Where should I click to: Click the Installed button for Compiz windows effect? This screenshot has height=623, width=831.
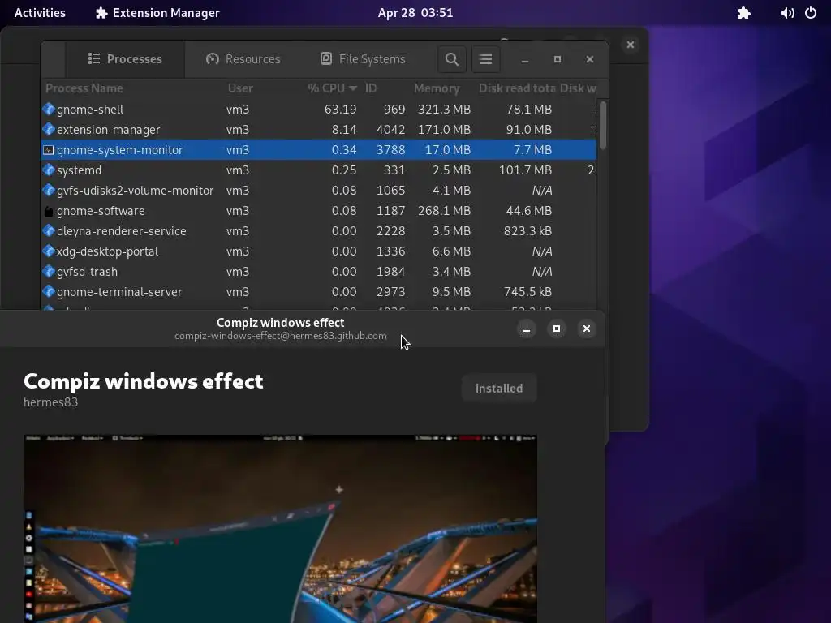point(499,389)
